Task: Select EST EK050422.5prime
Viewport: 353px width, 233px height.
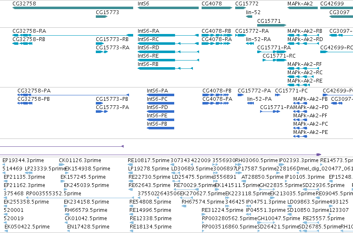Action: [6, 231]
